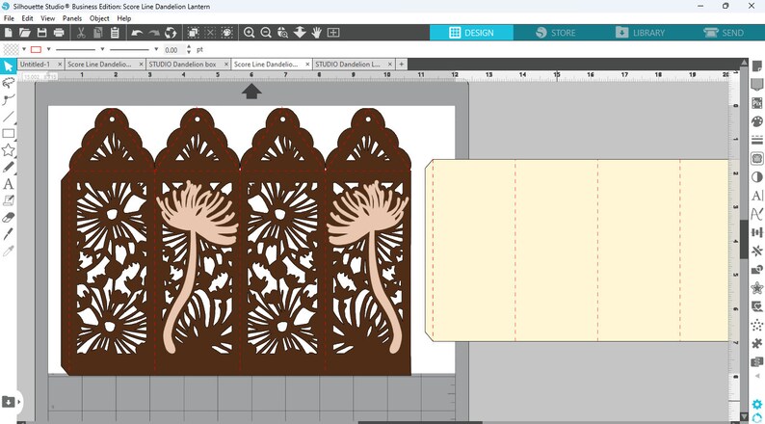Open the Preferences gear icon
The width and height of the screenshot is (765, 424).
pyautogui.click(x=756, y=404)
